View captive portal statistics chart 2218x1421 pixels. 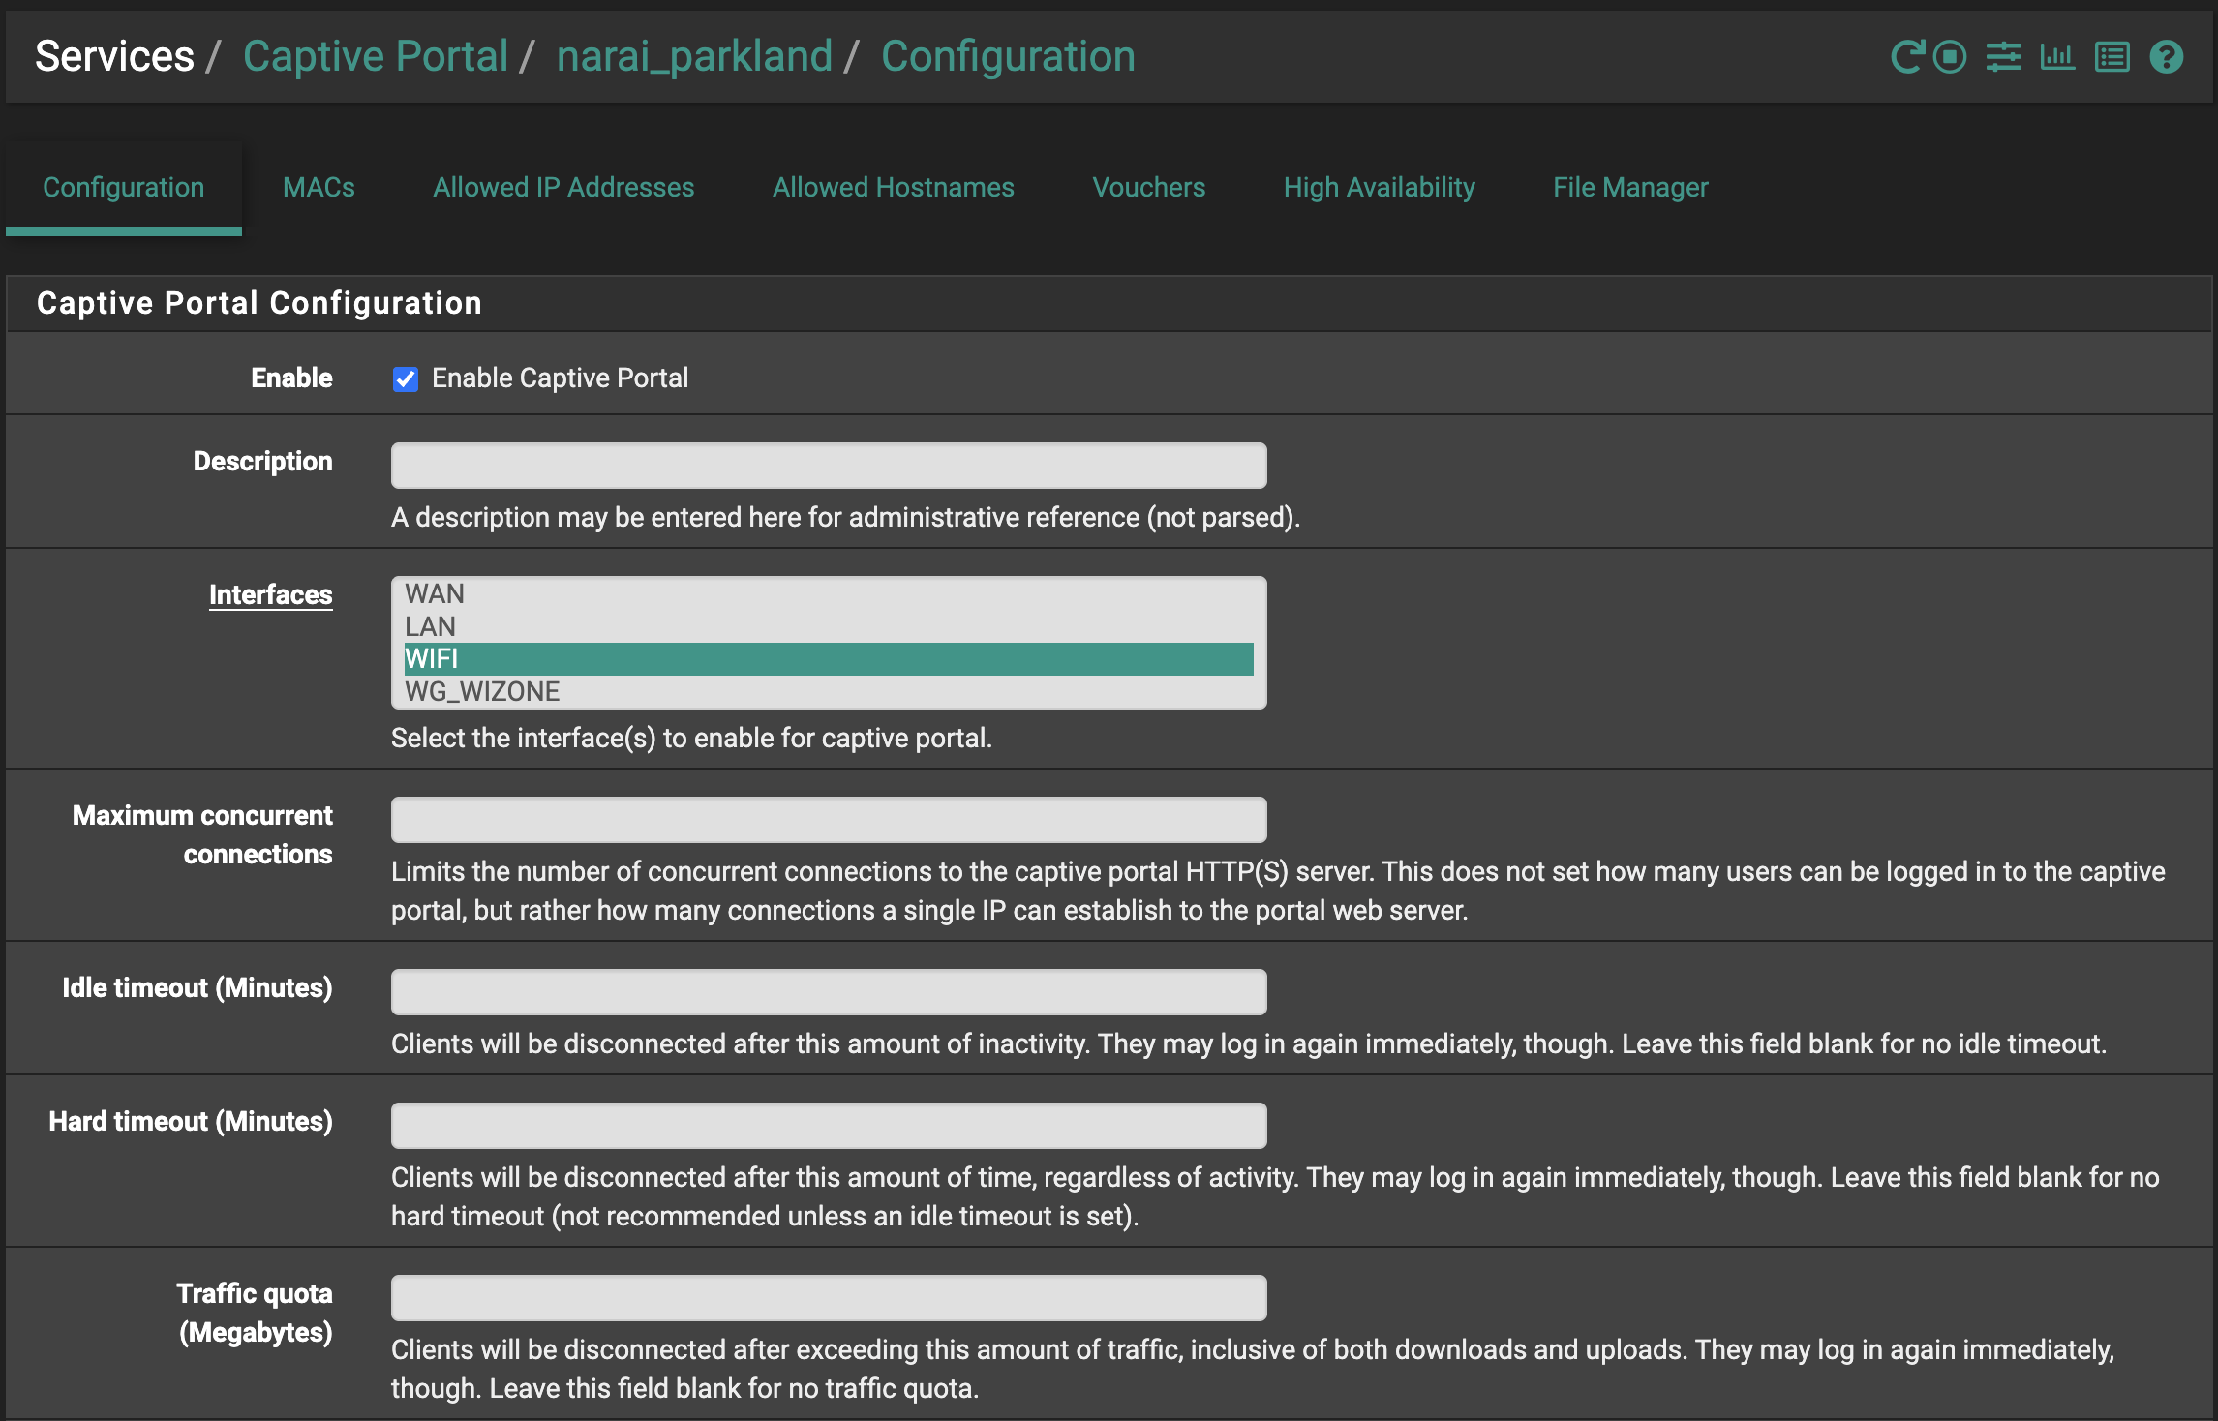pyautogui.click(x=2057, y=56)
